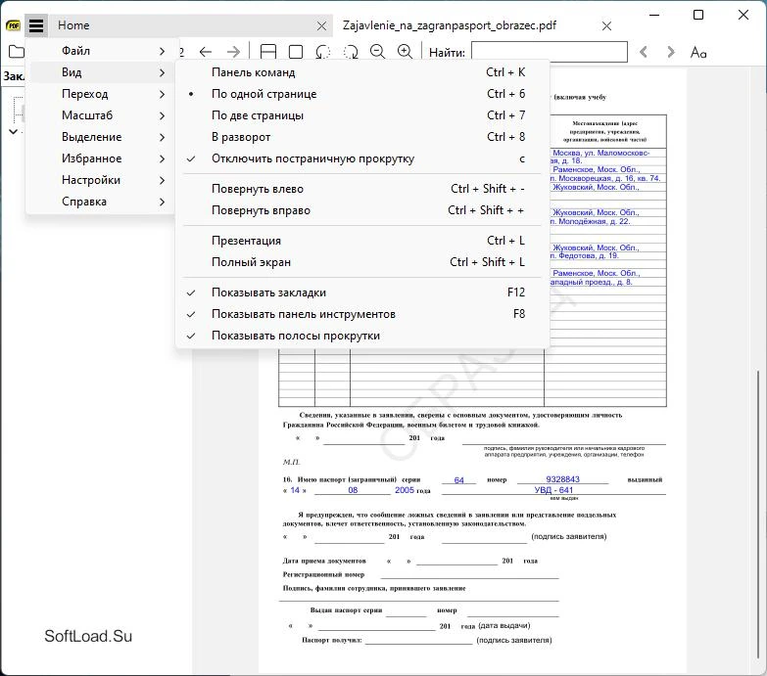767x676 pixels.
Task: Open the Избранное submenu
Action: tap(100, 158)
